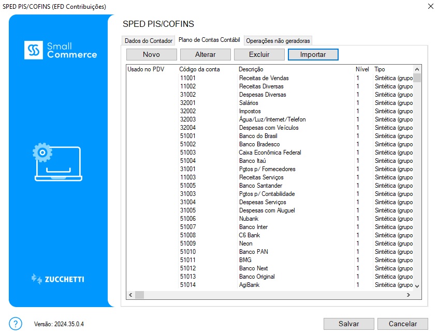
Task: Close the SPED PIS/COFINS window
Action: pos(430,6)
